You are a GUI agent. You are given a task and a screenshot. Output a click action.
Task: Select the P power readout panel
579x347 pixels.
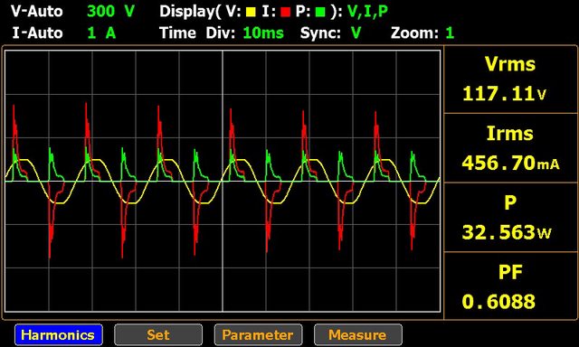click(x=510, y=217)
